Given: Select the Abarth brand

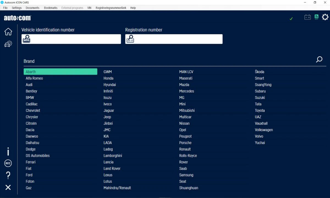Looking at the screenshot, I should click(x=61, y=72).
